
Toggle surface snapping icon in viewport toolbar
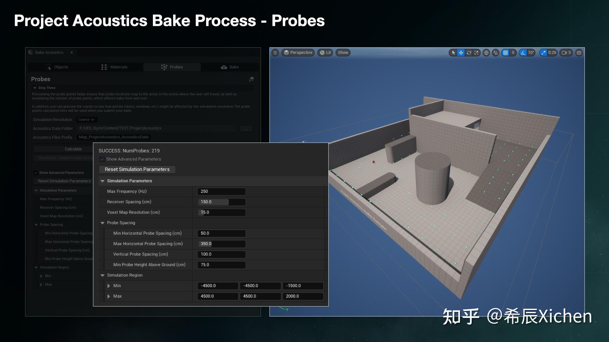pos(495,53)
